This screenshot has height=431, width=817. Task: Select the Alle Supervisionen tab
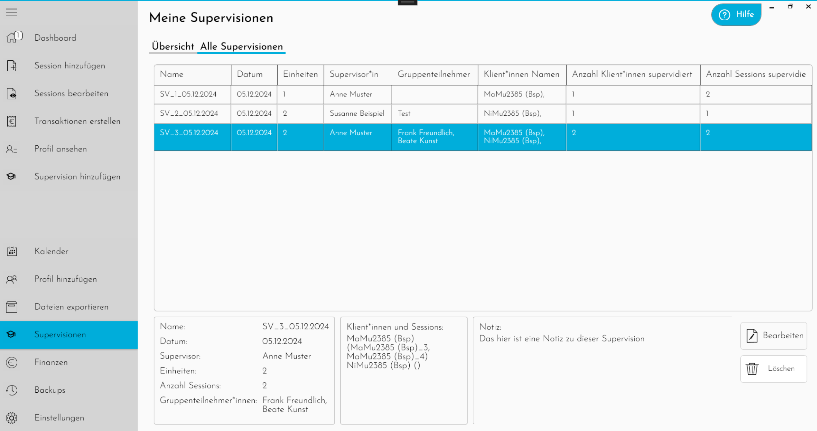tap(241, 47)
